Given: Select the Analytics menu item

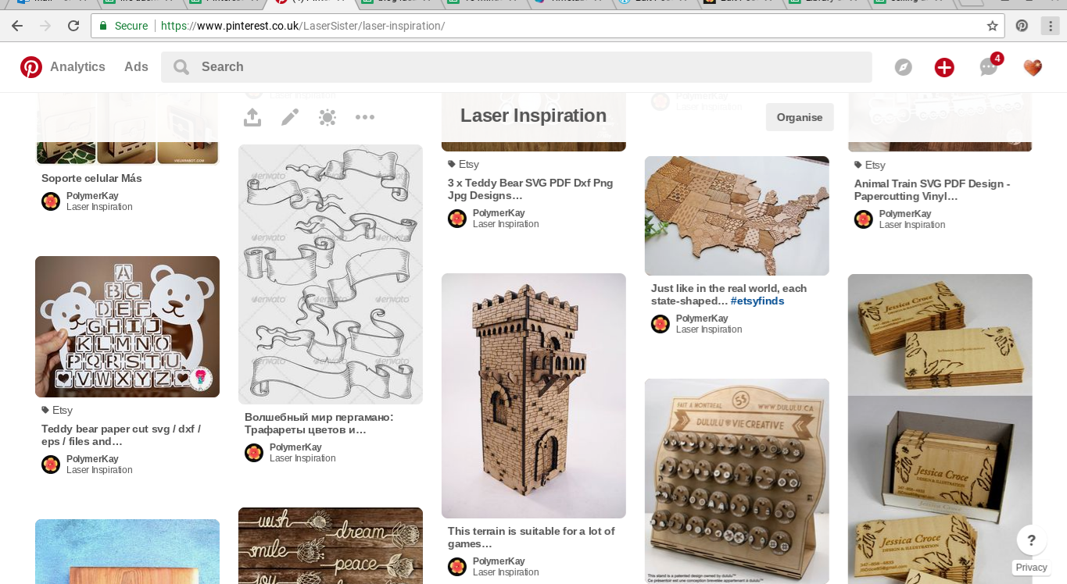Looking at the screenshot, I should pos(77,66).
